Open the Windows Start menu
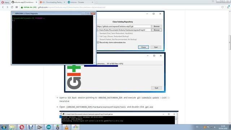 coord(4,127)
